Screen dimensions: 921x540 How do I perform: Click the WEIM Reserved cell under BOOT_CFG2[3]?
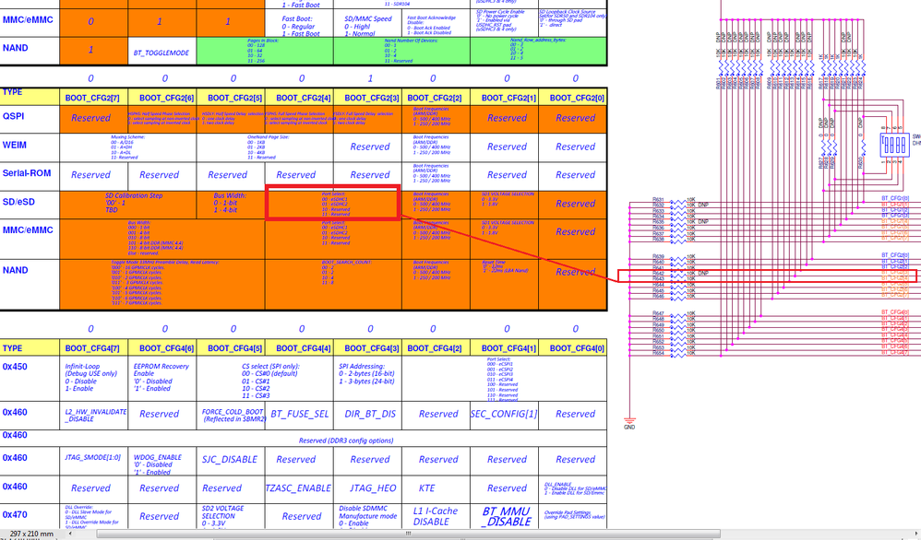pyautogui.click(x=367, y=147)
